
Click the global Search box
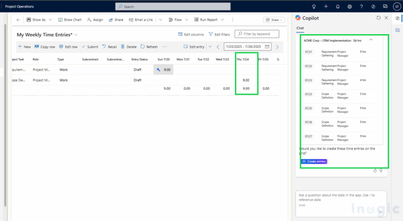173,7
